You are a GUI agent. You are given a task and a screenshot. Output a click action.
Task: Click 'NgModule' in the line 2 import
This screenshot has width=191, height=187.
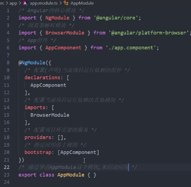click(x=57, y=18)
